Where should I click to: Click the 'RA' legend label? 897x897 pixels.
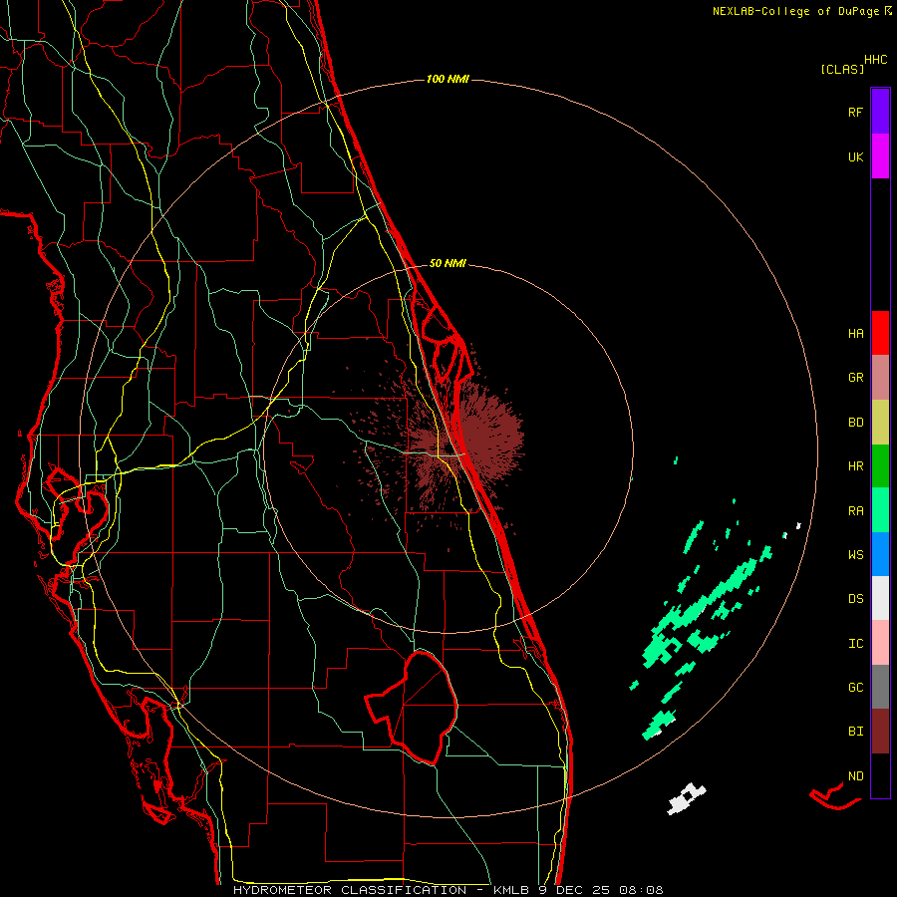point(855,511)
